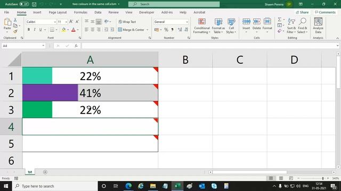Align text to the left
The width and height of the screenshot is (341, 191).
(86, 30)
